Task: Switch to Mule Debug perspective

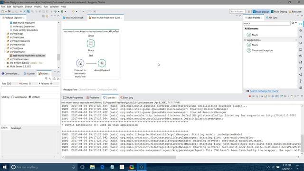Action: click(279, 11)
